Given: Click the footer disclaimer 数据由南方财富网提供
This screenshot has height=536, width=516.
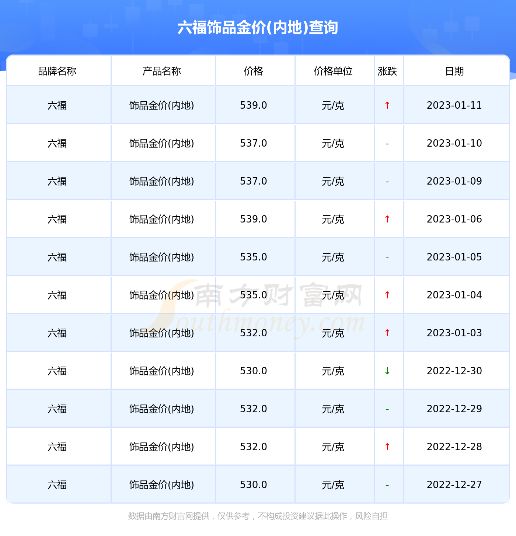Looking at the screenshot, I should (x=169, y=516).
